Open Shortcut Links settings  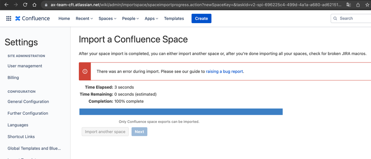[x=21, y=137]
